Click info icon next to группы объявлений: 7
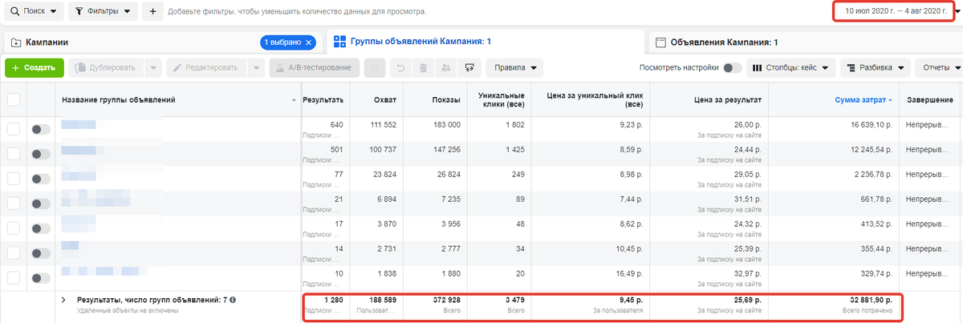Image resolution: width=963 pixels, height=323 pixels. point(233,300)
